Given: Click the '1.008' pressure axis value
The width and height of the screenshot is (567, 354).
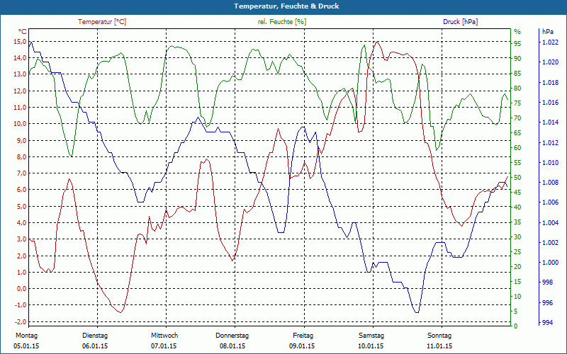Looking at the screenshot, I should [x=551, y=183].
